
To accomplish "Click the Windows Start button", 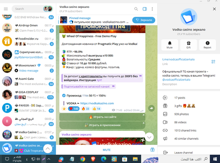I will [x=215, y=159].
